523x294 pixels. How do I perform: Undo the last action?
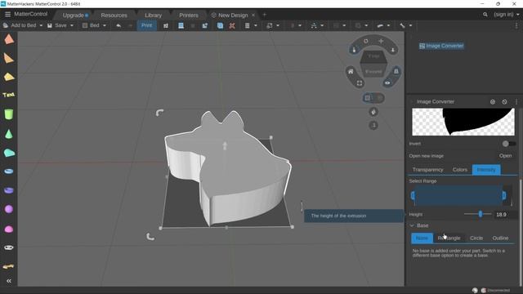click(118, 25)
